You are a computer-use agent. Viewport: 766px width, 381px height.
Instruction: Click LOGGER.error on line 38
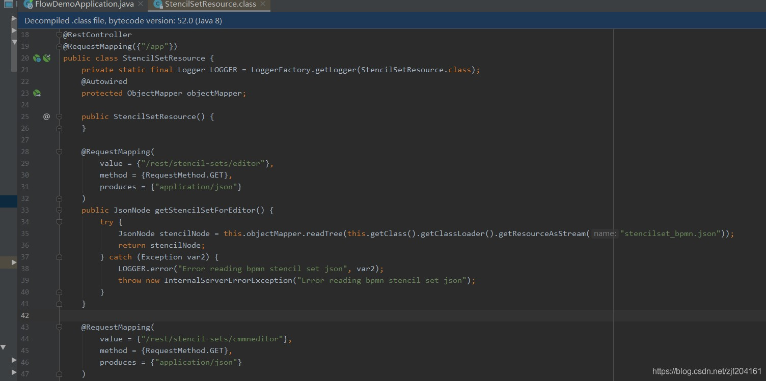[x=146, y=269]
